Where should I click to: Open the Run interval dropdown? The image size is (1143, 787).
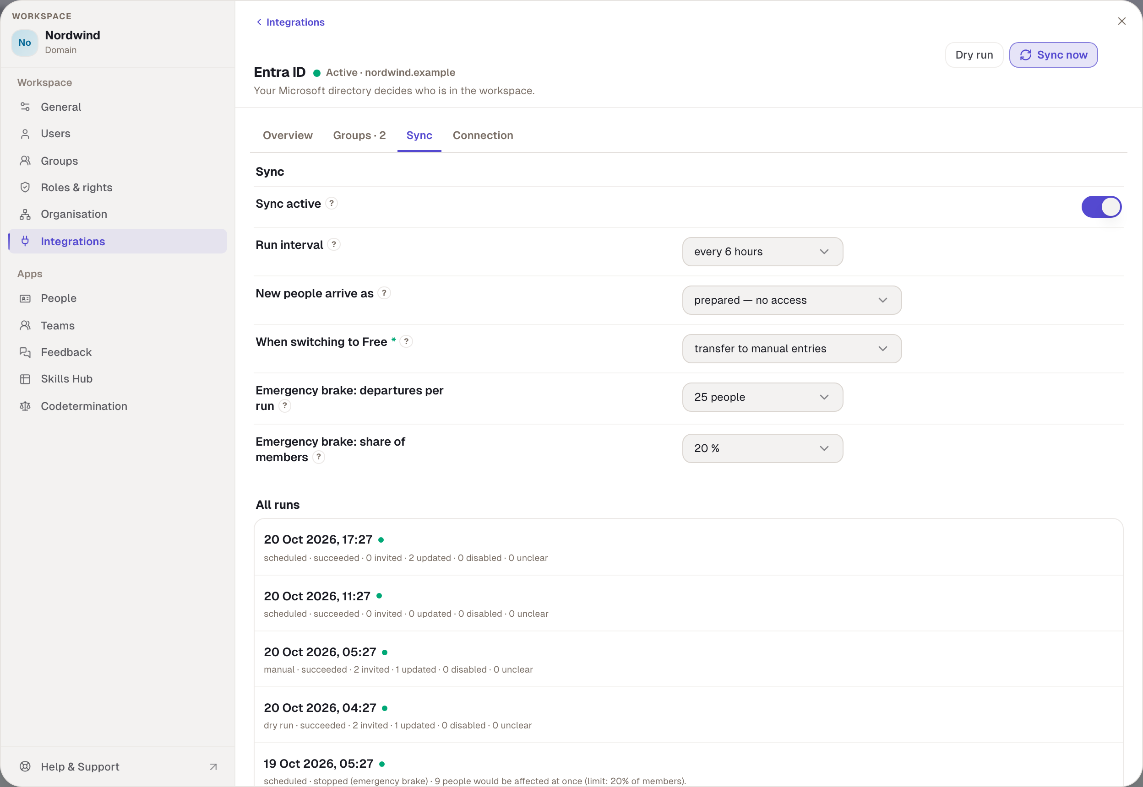click(762, 252)
